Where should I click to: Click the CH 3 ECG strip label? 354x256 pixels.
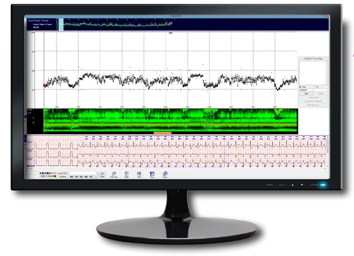coord(30,159)
